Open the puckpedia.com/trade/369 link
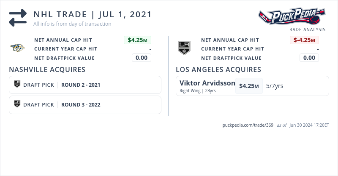This screenshot has width=338, height=176. point(248,125)
